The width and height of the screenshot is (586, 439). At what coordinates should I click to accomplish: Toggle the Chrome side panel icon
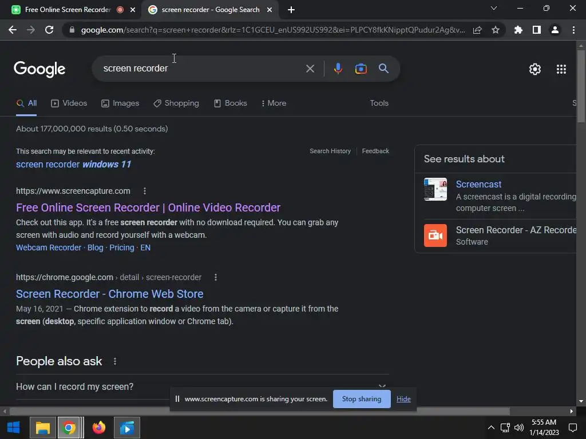(x=537, y=30)
